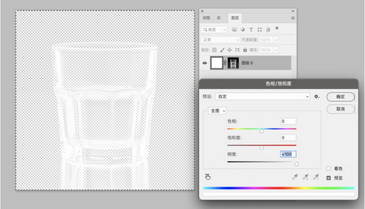Switch to the 调整 (Adjustments) tab
The height and width of the screenshot is (209, 365).
point(206,18)
